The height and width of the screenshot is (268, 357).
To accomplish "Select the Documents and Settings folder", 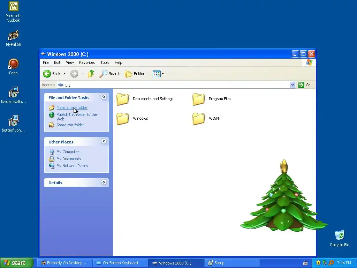I will 145,99.
